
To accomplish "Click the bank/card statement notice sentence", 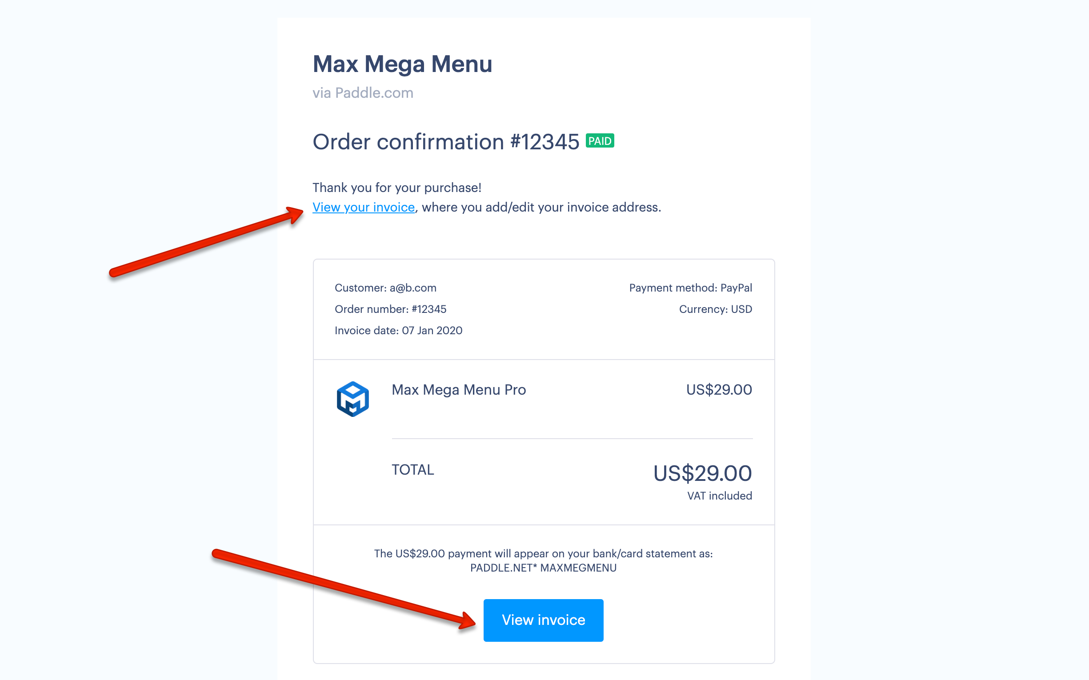I will tap(543, 554).
